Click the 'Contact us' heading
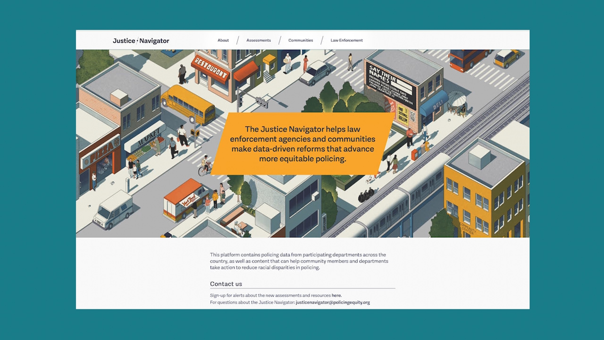This screenshot has height=340, width=604. coord(226,284)
